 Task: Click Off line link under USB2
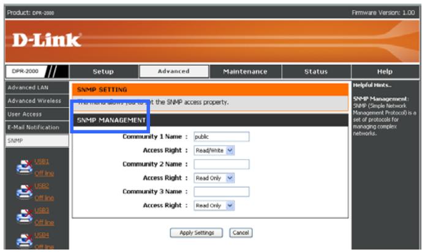[x=44, y=198]
